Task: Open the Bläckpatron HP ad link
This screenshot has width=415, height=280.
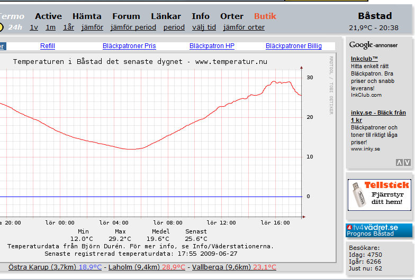Action: pos(212,46)
